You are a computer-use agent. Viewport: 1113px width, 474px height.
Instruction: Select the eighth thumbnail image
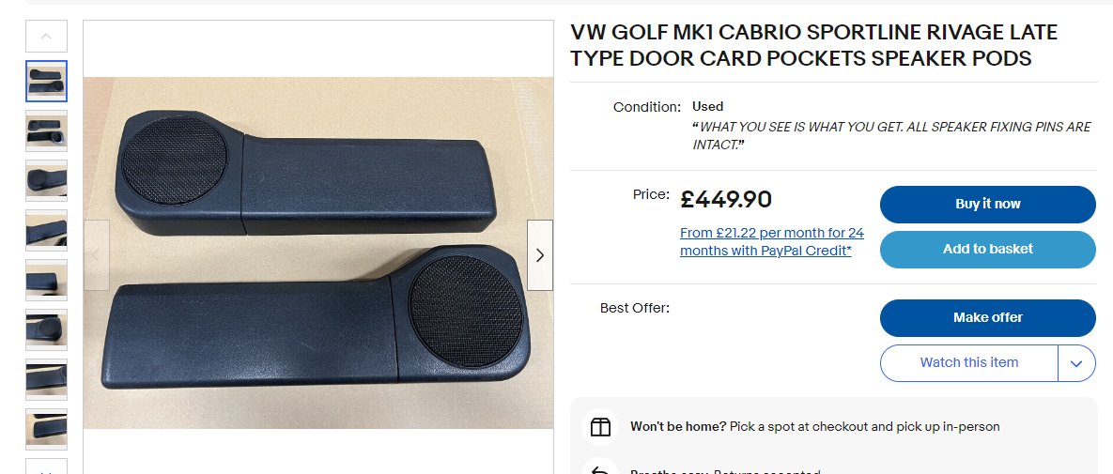(x=46, y=429)
